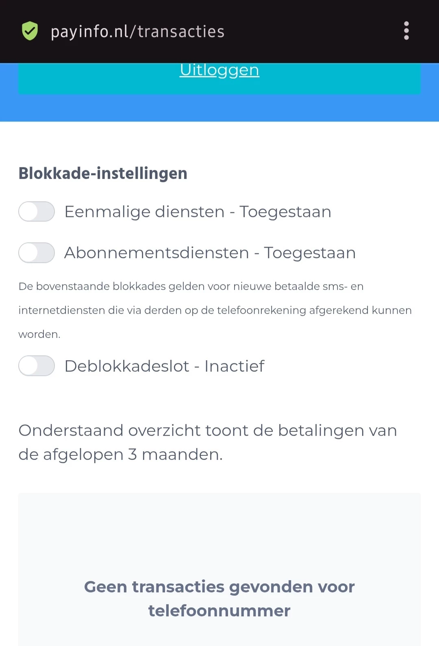The width and height of the screenshot is (439, 646).
Task: Click the blokkades explanation paragraph
Action: pyautogui.click(x=215, y=310)
